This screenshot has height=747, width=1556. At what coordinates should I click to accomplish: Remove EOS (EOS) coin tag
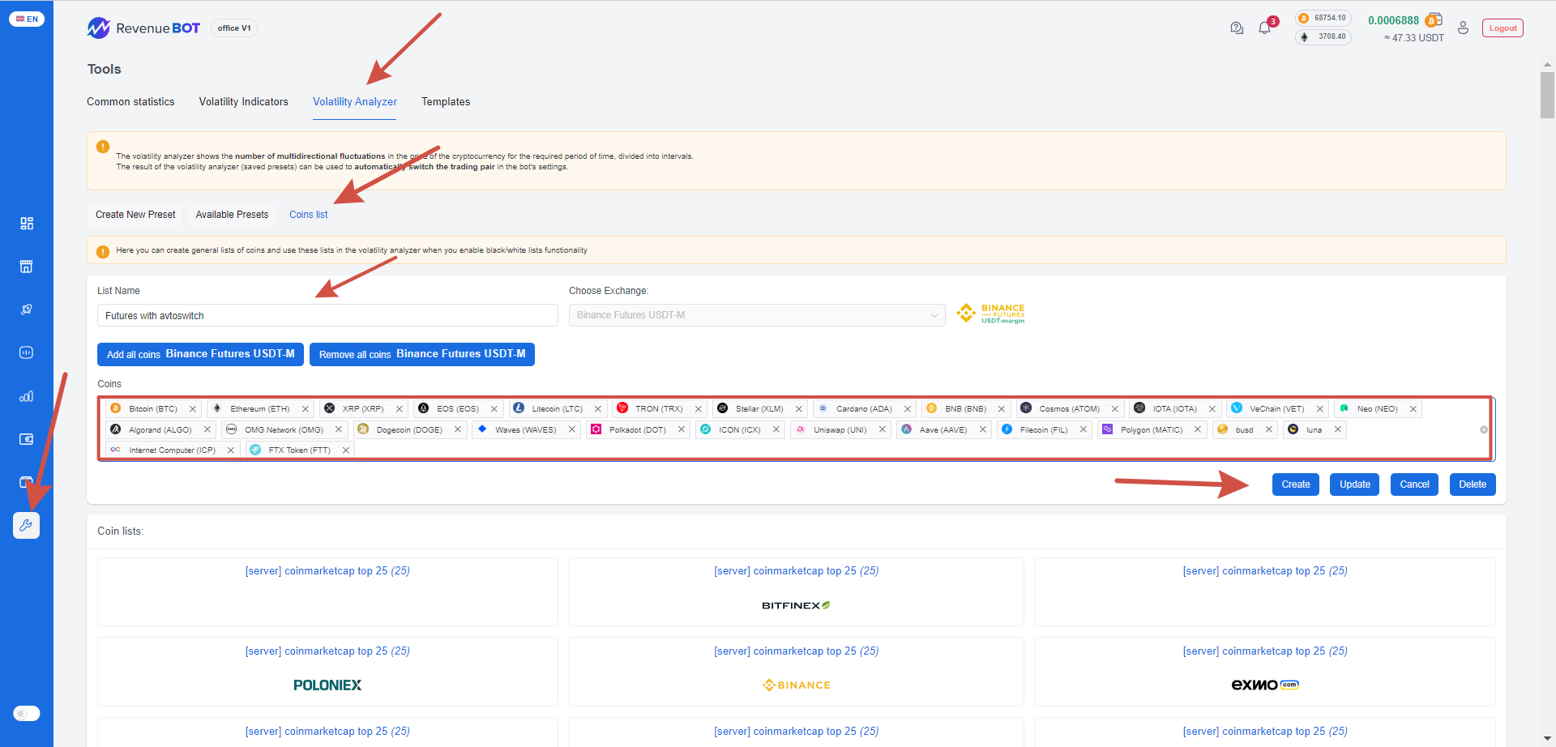494,409
